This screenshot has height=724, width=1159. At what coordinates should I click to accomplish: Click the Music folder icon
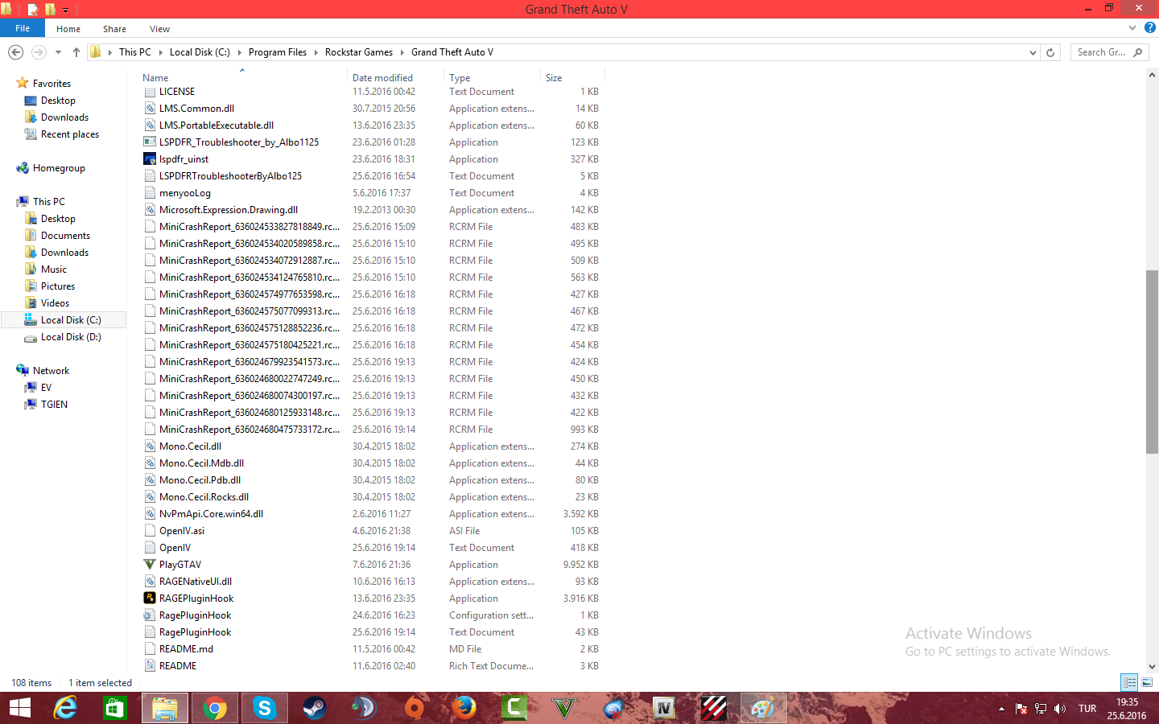[x=31, y=269]
